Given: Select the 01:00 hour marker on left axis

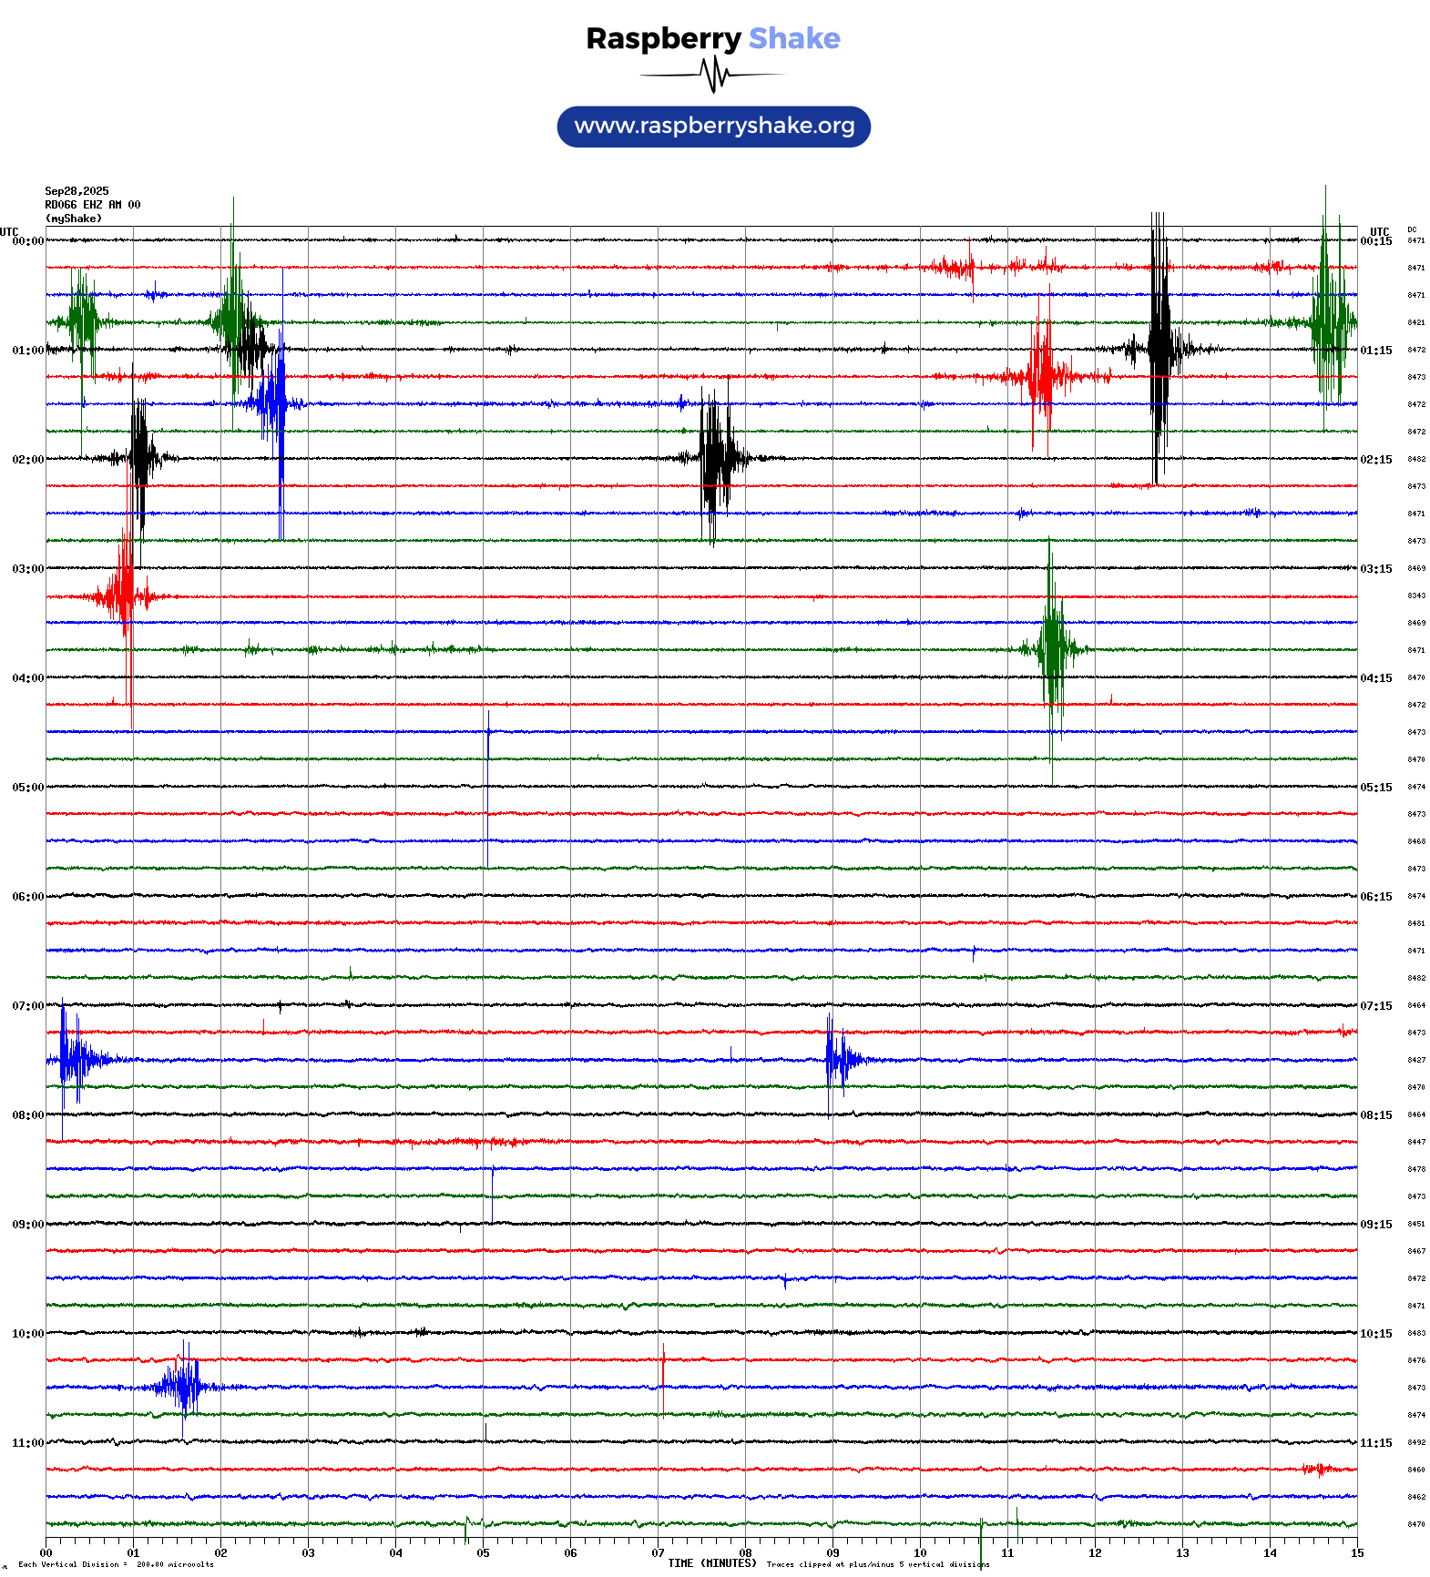Looking at the screenshot, I should tap(27, 351).
